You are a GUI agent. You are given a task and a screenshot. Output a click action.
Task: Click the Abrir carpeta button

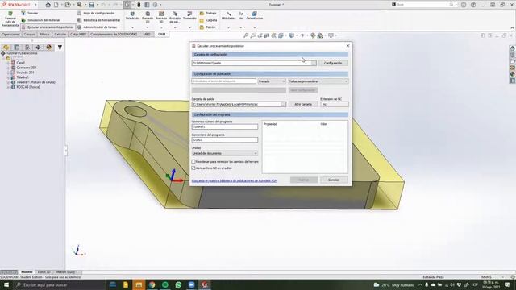coord(303,104)
